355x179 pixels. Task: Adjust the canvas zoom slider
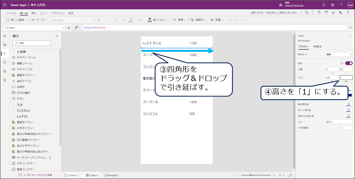coord(256,175)
